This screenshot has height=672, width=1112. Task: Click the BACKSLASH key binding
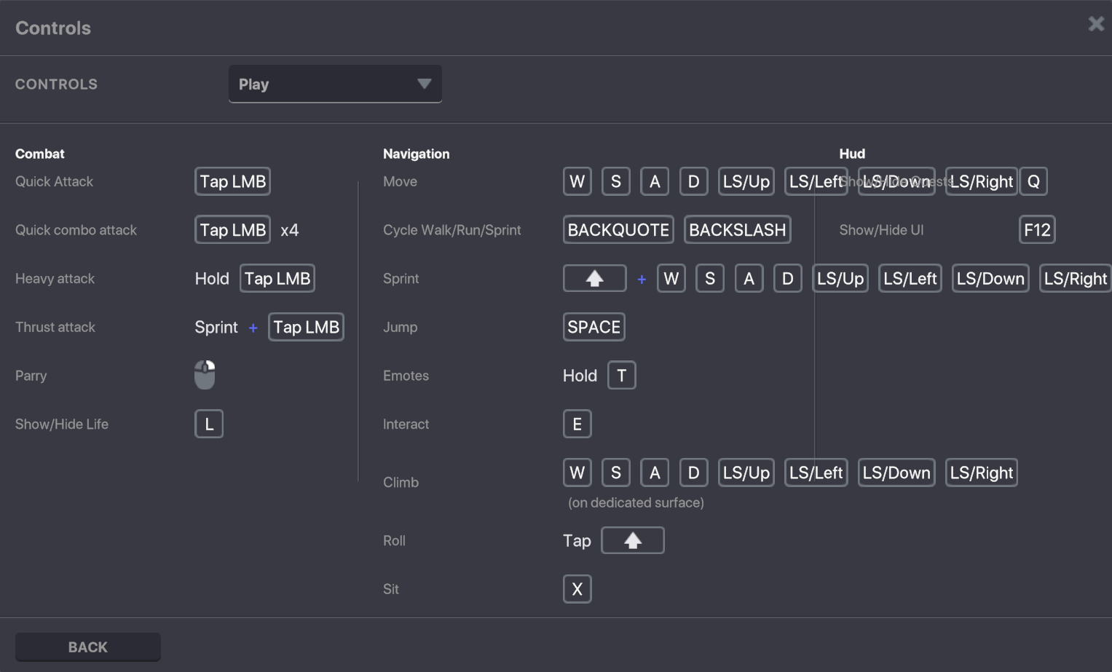(x=737, y=230)
